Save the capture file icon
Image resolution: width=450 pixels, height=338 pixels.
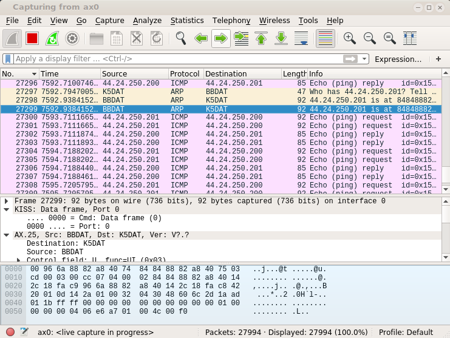(x=117, y=38)
